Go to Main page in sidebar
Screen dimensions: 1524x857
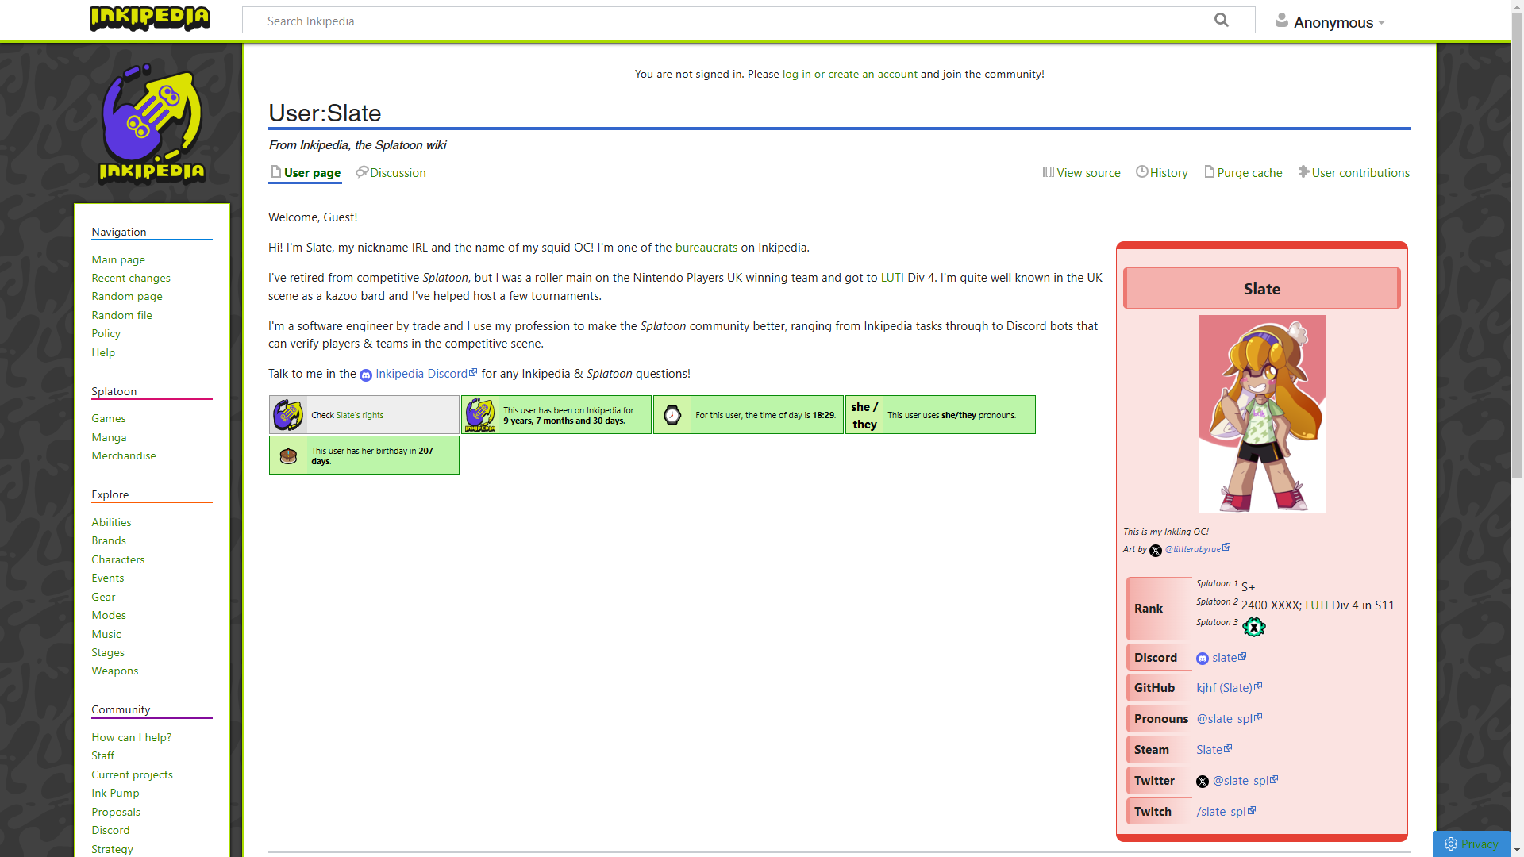(x=118, y=259)
